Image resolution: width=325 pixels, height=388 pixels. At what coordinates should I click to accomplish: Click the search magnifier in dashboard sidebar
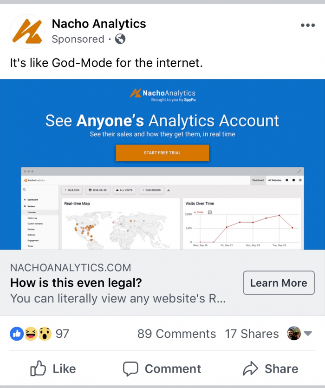(24, 190)
